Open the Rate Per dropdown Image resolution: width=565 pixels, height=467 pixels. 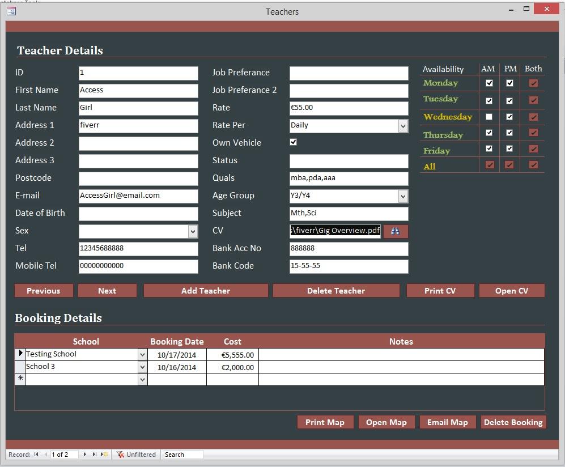coord(402,125)
